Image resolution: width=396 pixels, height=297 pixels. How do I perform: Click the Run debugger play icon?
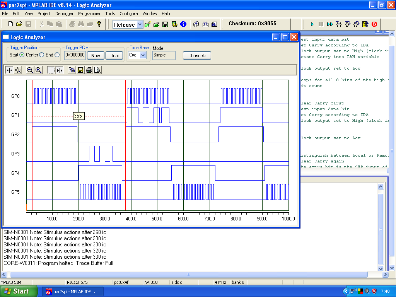click(312, 24)
